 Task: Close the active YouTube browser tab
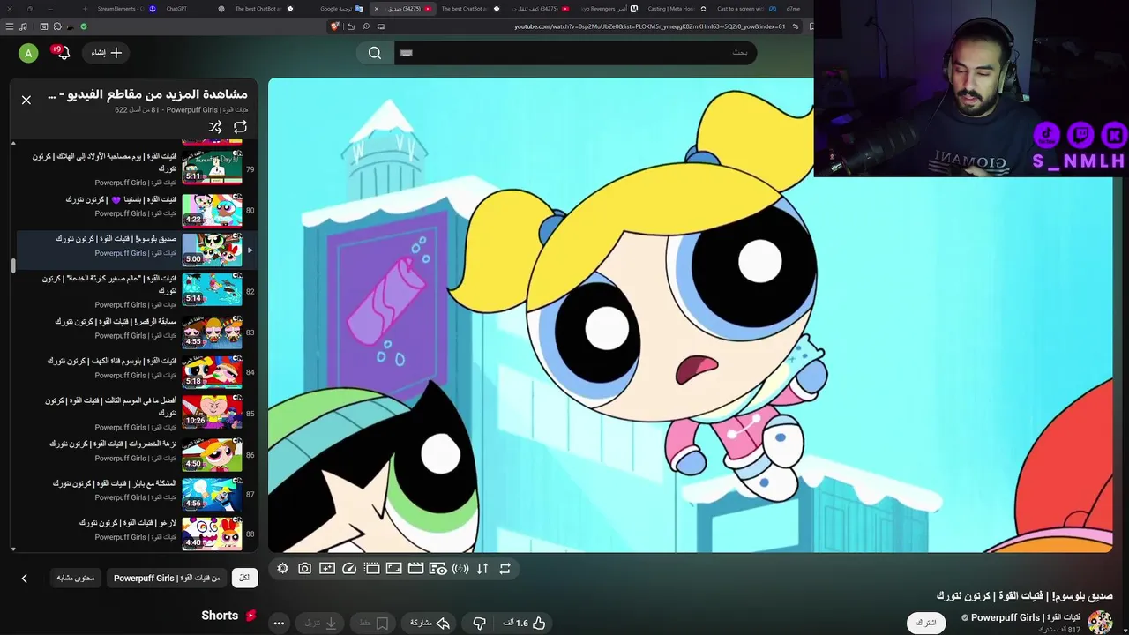377,9
